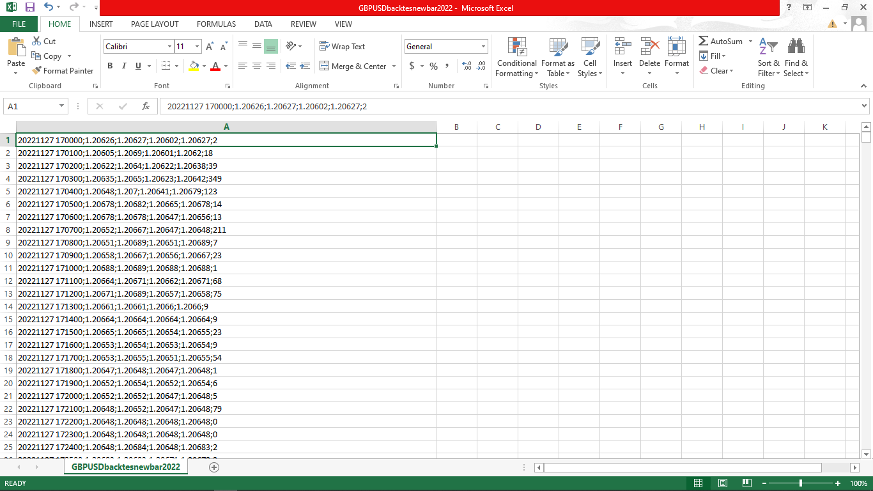Open the FILE menu
Image resolution: width=873 pixels, height=491 pixels.
click(x=19, y=24)
